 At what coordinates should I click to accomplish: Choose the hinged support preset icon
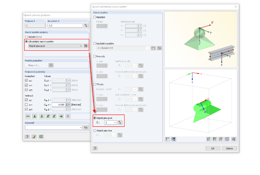[35, 116]
